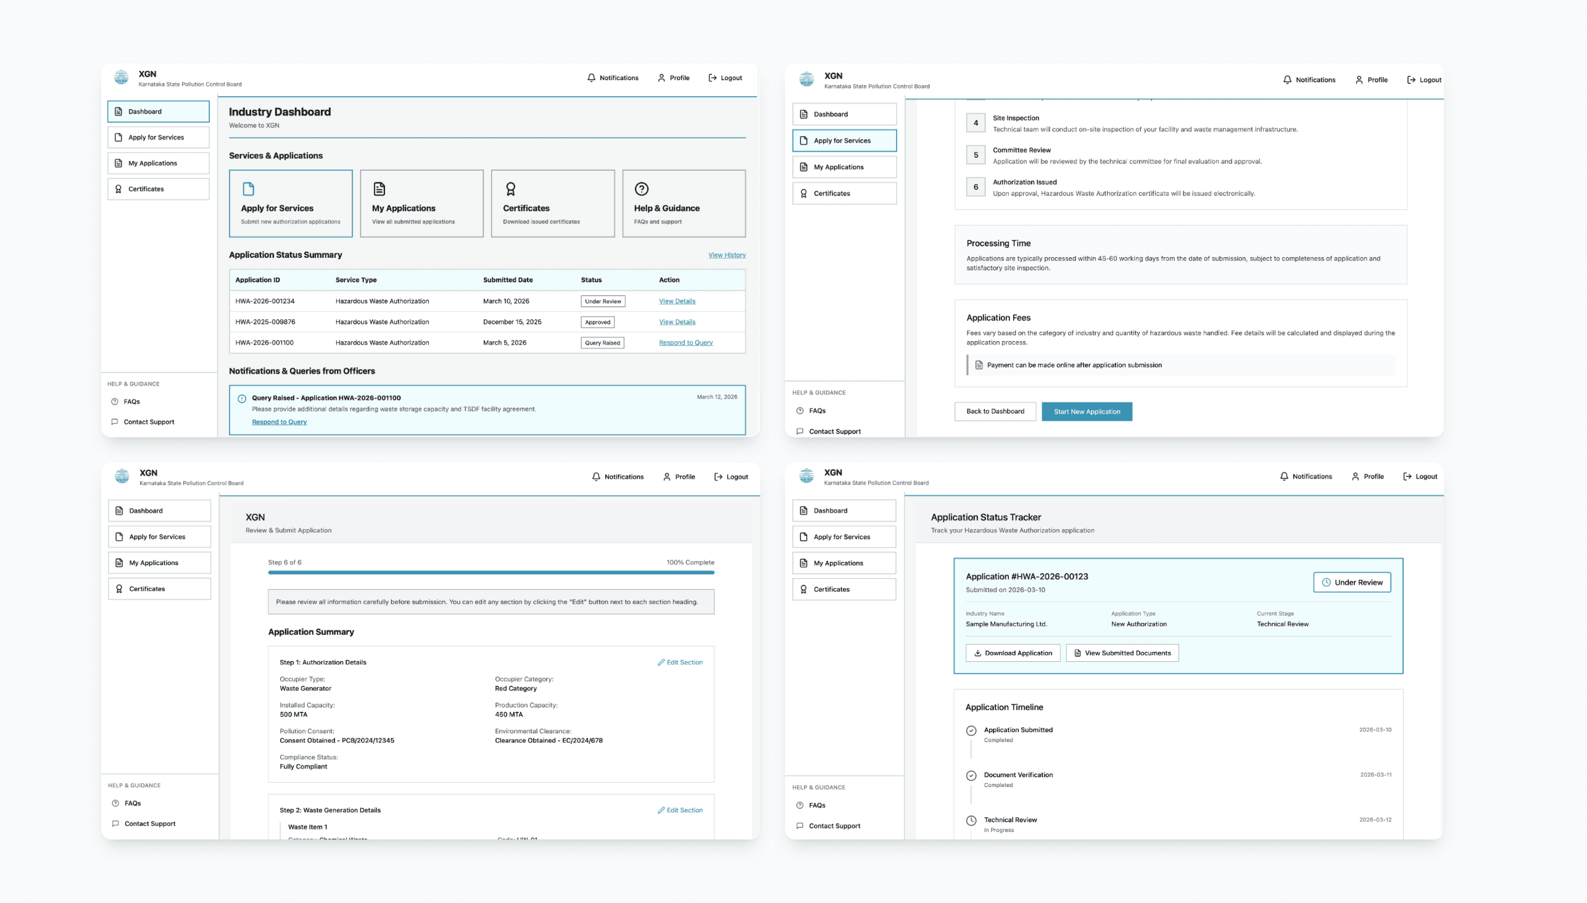Click the Step 6 of 6 progress bar
1587x903 pixels.
(490, 572)
